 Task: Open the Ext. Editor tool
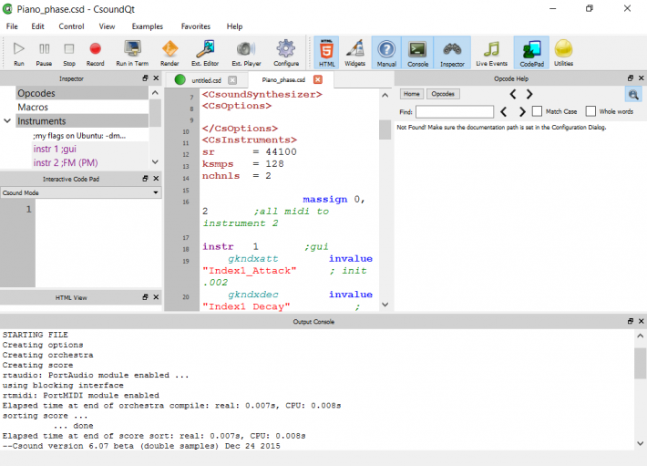point(205,53)
